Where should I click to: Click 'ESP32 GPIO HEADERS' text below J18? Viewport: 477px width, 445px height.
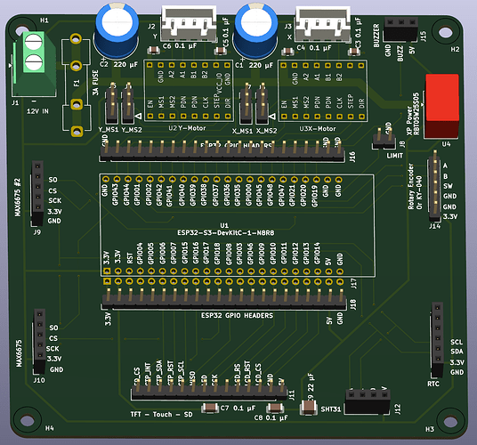(x=237, y=316)
